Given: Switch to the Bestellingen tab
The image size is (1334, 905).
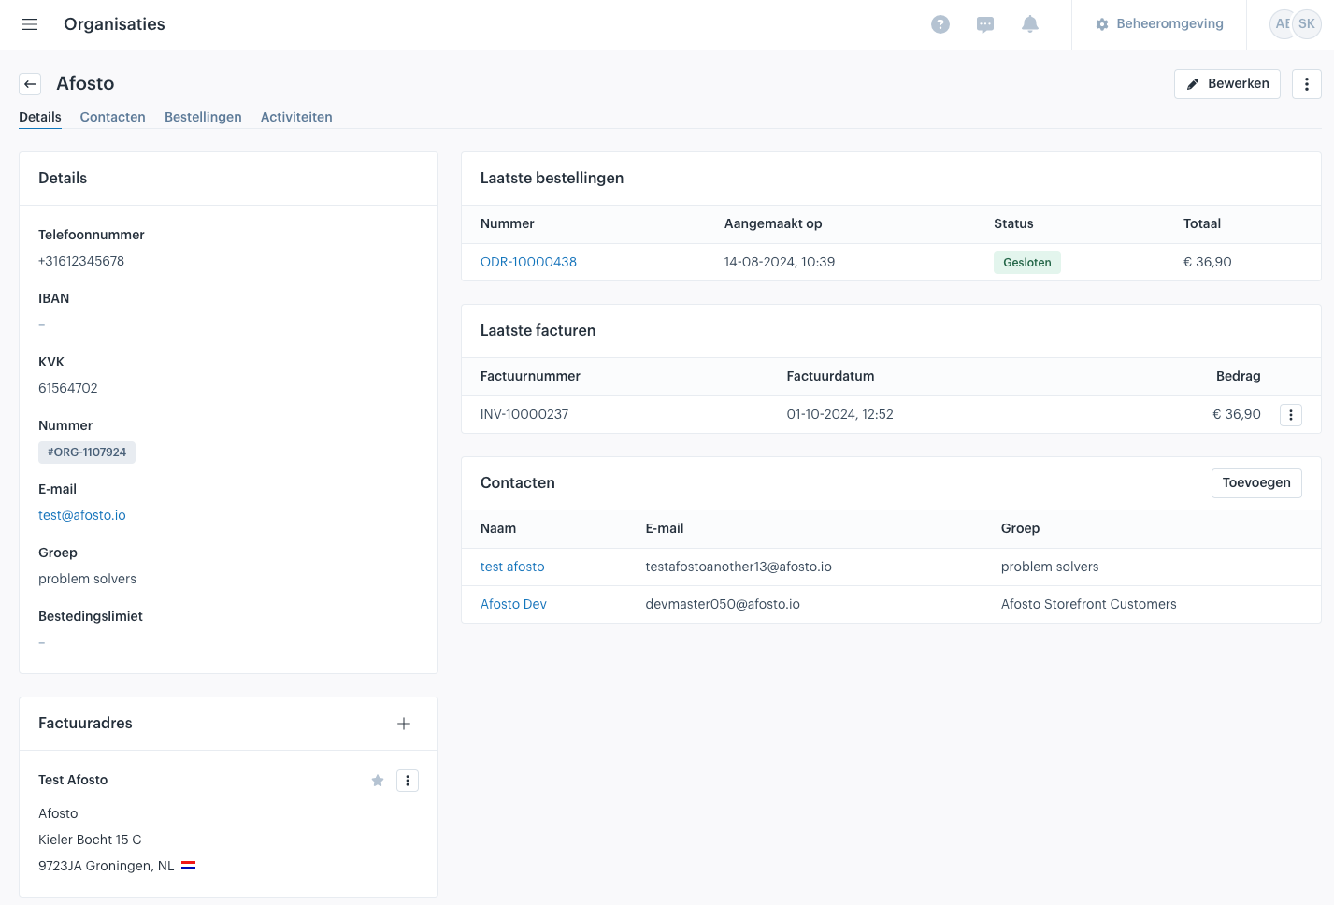Looking at the screenshot, I should point(203,117).
